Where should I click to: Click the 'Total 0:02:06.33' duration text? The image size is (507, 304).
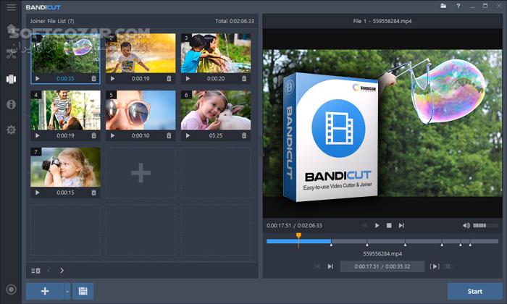[x=235, y=21]
